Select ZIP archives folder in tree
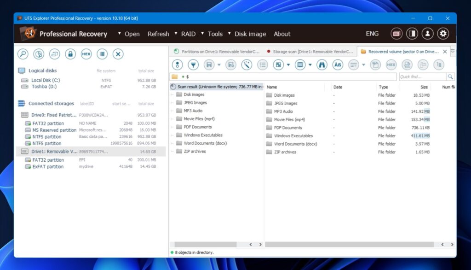The height and width of the screenshot is (270, 471). click(195, 152)
